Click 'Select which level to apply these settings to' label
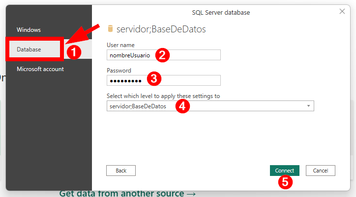 163,96
